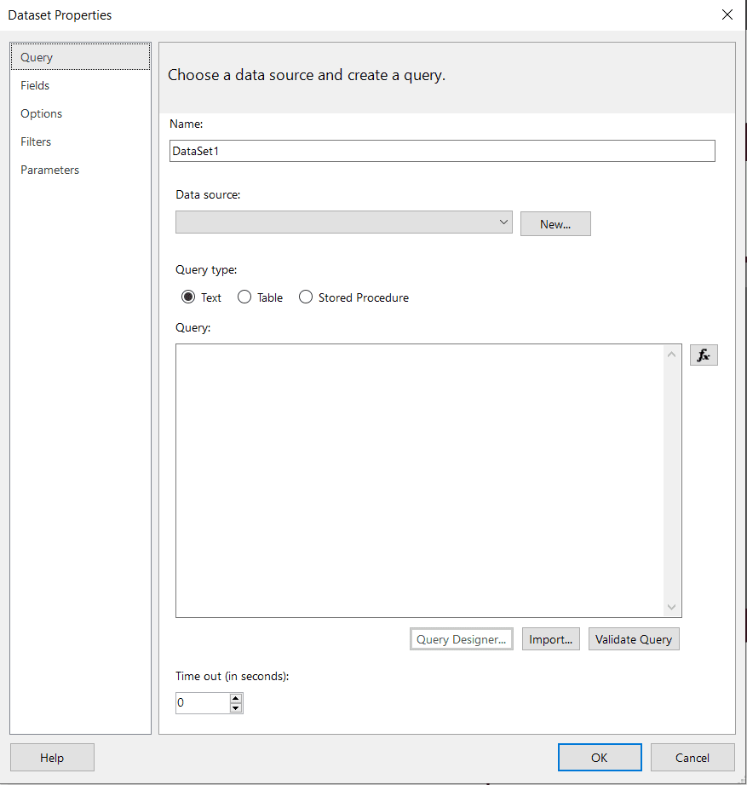Open the Options page
This screenshot has width=747, height=785.
(80, 113)
